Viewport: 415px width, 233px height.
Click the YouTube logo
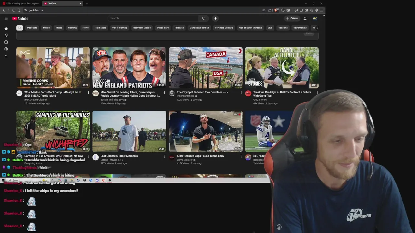tap(20, 18)
